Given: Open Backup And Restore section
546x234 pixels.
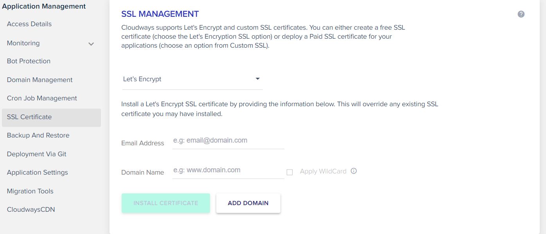Looking at the screenshot, I should (x=38, y=135).
